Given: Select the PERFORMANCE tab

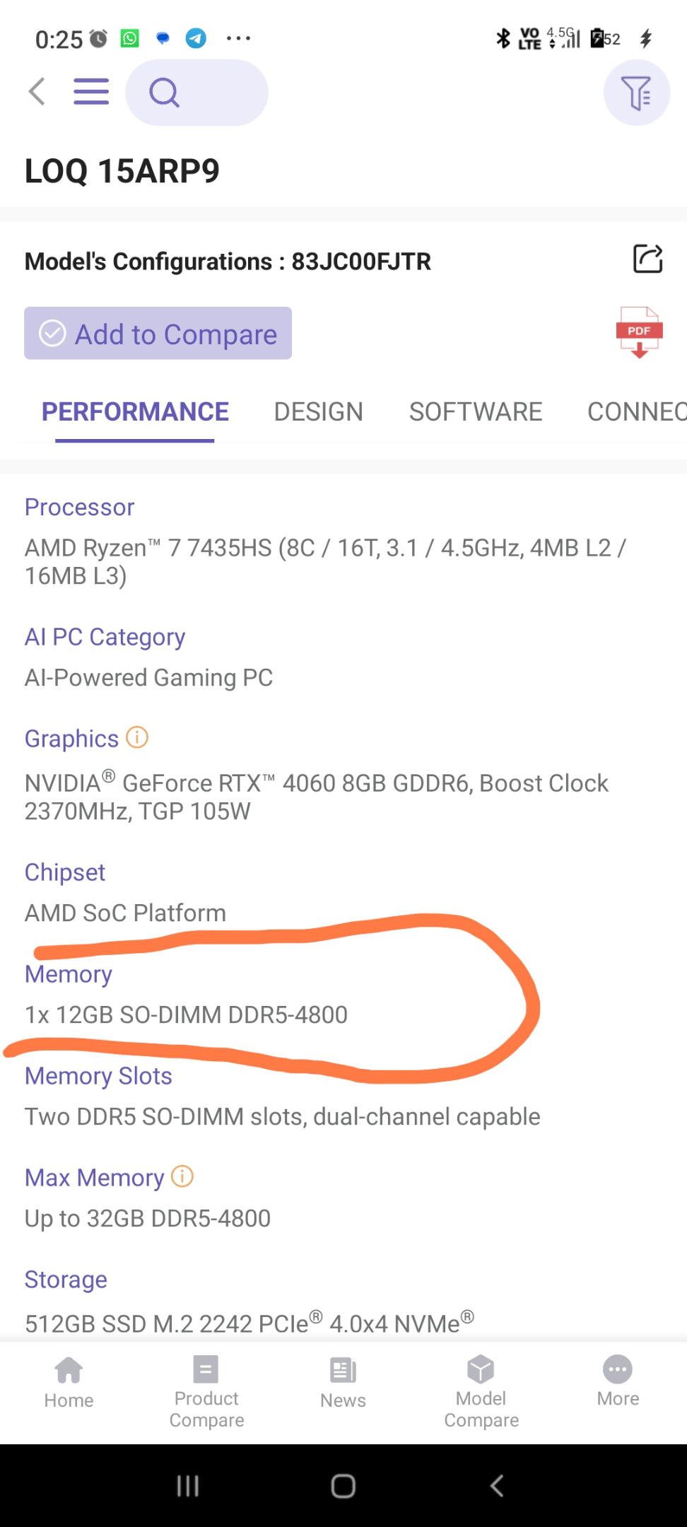Looking at the screenshot, I should 135,412.
